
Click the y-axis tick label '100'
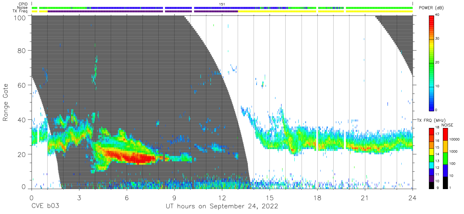(20, 17)
